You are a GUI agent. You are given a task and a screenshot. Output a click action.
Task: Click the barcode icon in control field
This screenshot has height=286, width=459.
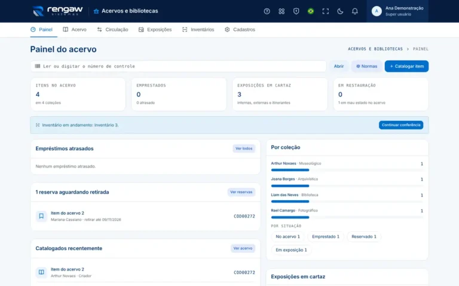tap(38, 66)
